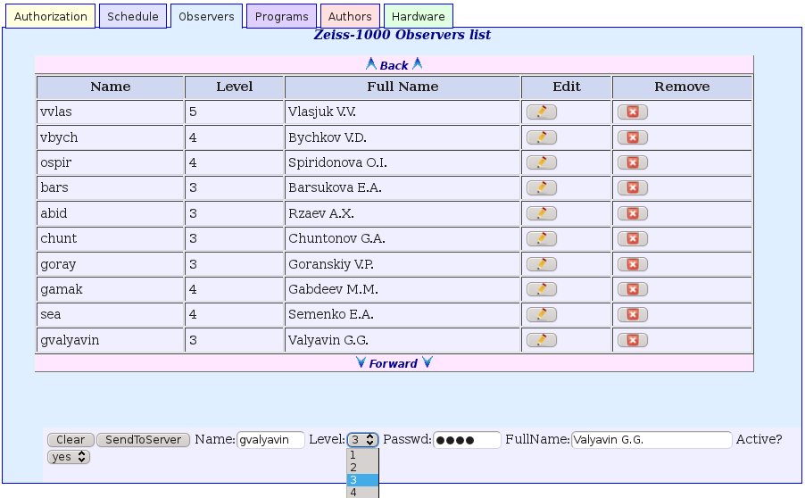
Task: Select the 'Rzaev A.X.' cell
Action: pyautogui.click(x=402, y=213)
